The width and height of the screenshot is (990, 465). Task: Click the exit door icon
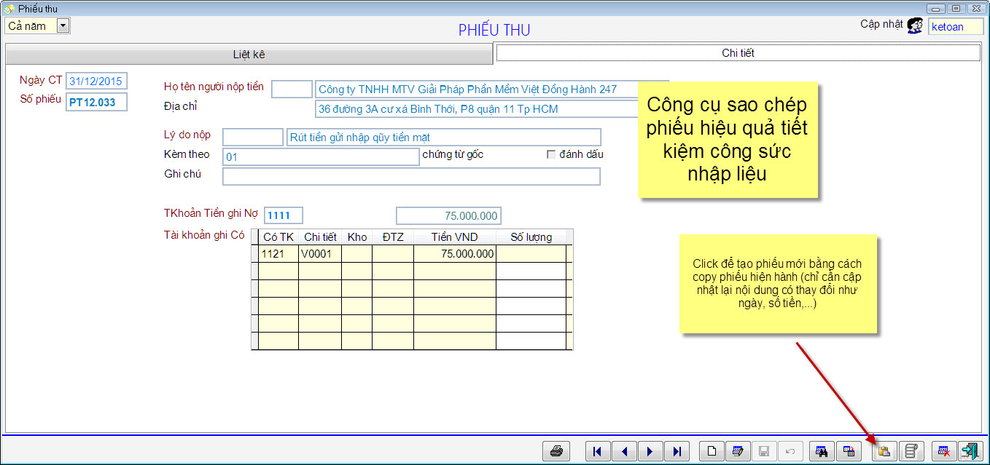pos(970,451)
